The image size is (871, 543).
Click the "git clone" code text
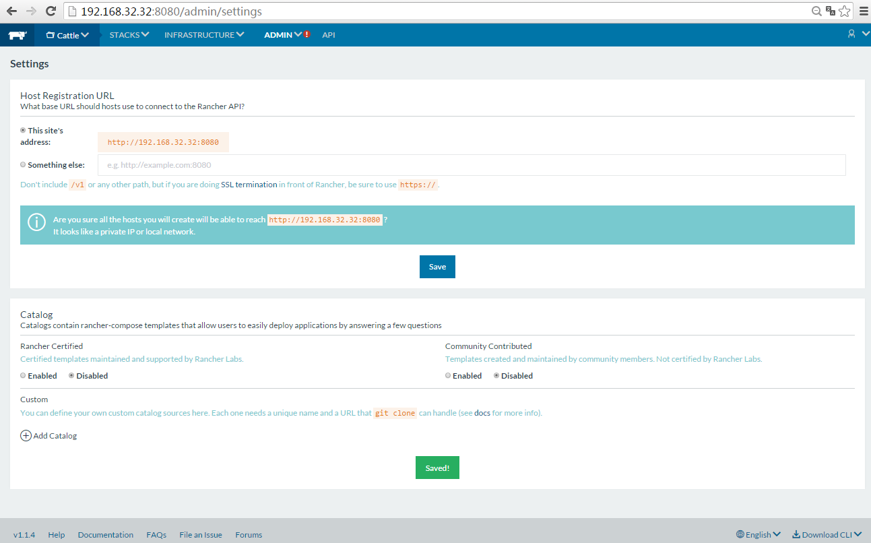395,413
